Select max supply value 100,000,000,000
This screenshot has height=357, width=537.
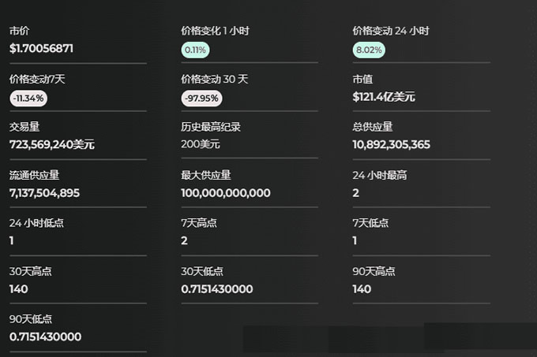click(225, 193)
